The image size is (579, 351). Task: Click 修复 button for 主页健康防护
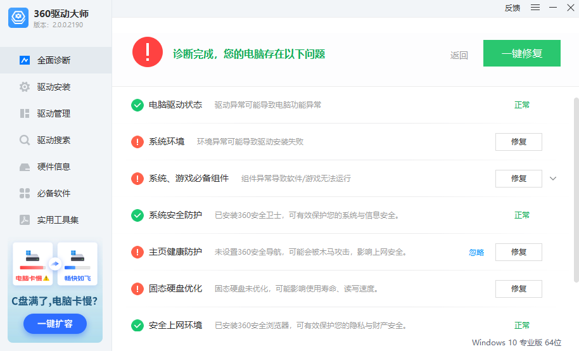[x=518, y=252]
